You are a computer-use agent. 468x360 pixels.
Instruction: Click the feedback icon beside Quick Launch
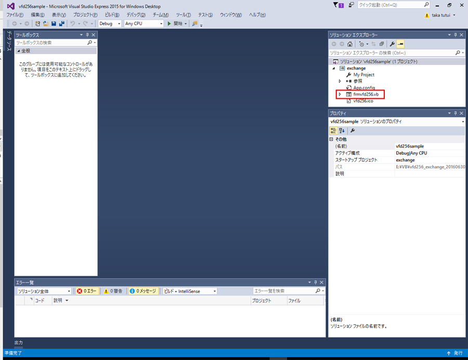coord(352,5)
